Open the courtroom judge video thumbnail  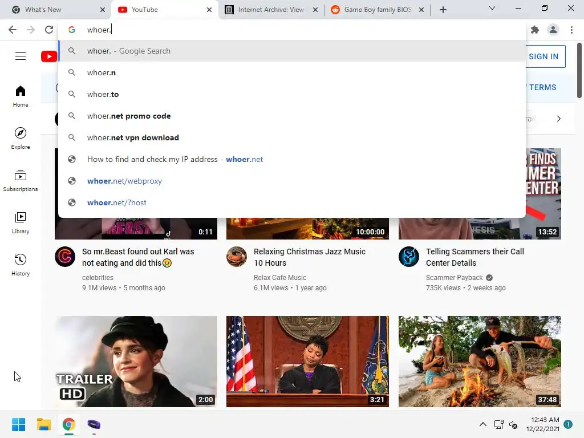tap(307, 361)
